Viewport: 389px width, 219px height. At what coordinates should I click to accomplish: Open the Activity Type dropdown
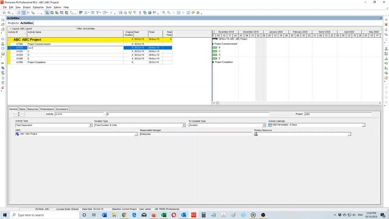91,125
